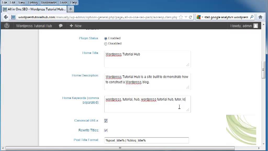Click the admin avatar icon
The image size is (268, 151).
pyautogui.click(x=256, y=26)
